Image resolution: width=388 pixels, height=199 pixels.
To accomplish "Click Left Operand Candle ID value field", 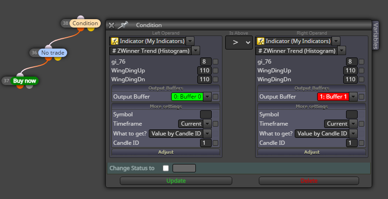I will [x=206, y=143].
